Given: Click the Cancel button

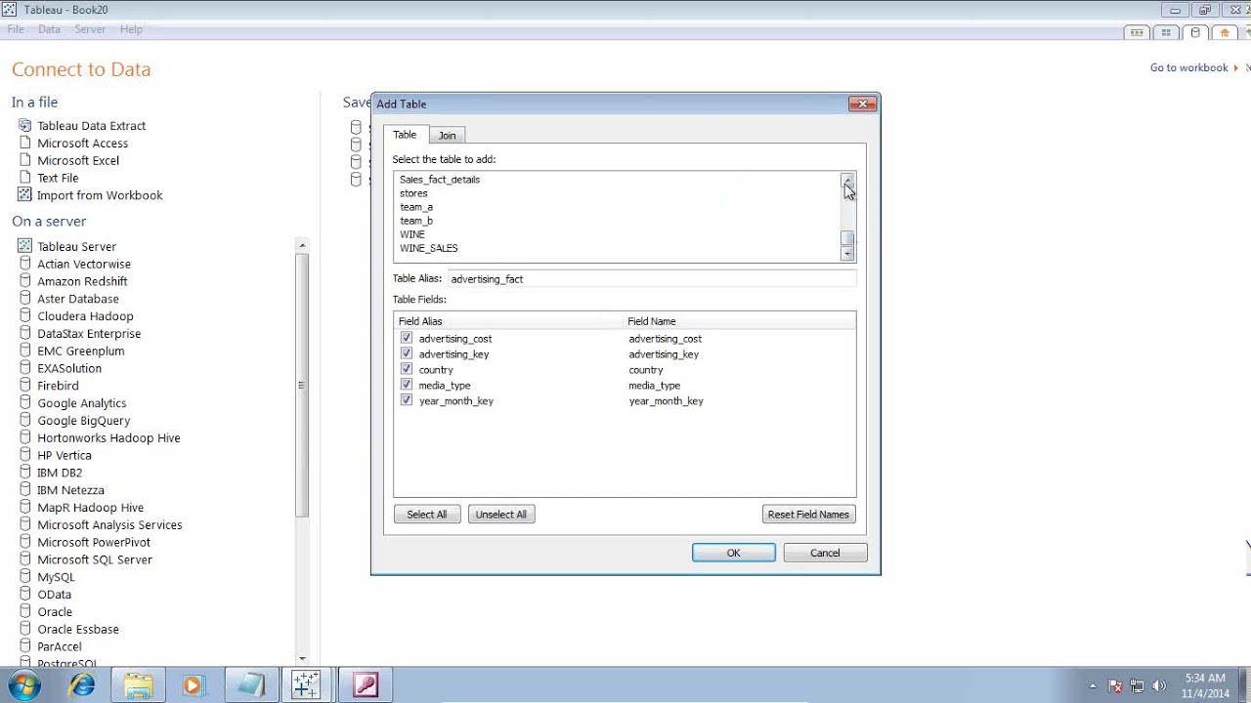Looking at the screenshot, I should pos(825,553).
